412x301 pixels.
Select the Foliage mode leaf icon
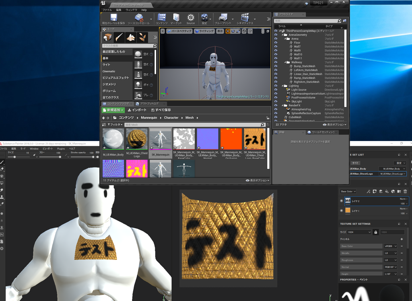142,37
